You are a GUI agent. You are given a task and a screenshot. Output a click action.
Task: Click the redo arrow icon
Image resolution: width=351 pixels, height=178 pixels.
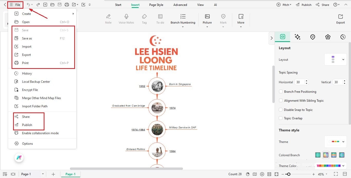click(38, 5)
